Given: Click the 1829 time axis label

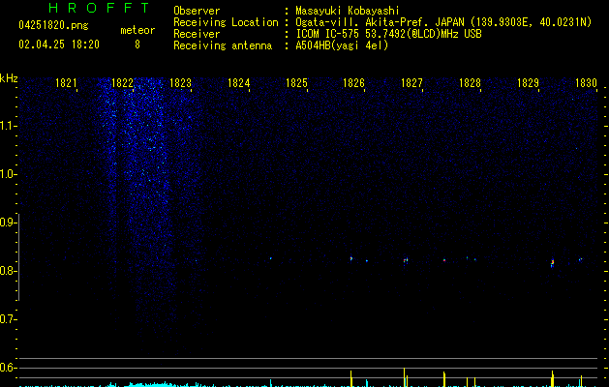Looking at the screenshot, I should coord(528,83).
